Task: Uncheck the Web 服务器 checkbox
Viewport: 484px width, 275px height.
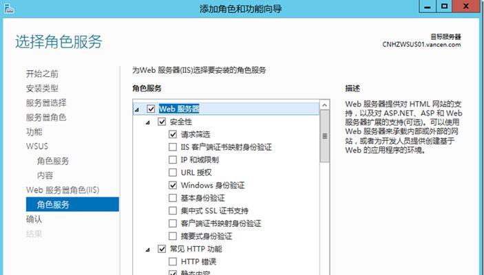Action: point(151,109)
